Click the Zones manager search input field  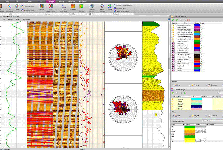click(221, 93)
